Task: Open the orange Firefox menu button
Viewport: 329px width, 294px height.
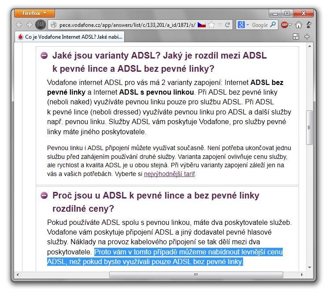Action: [x=35, y=13]
